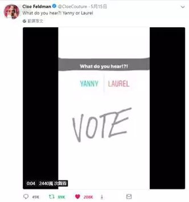Click the 89K retweet count
The width and height of the screenshot is (189, 202).
tap(61, 197)
